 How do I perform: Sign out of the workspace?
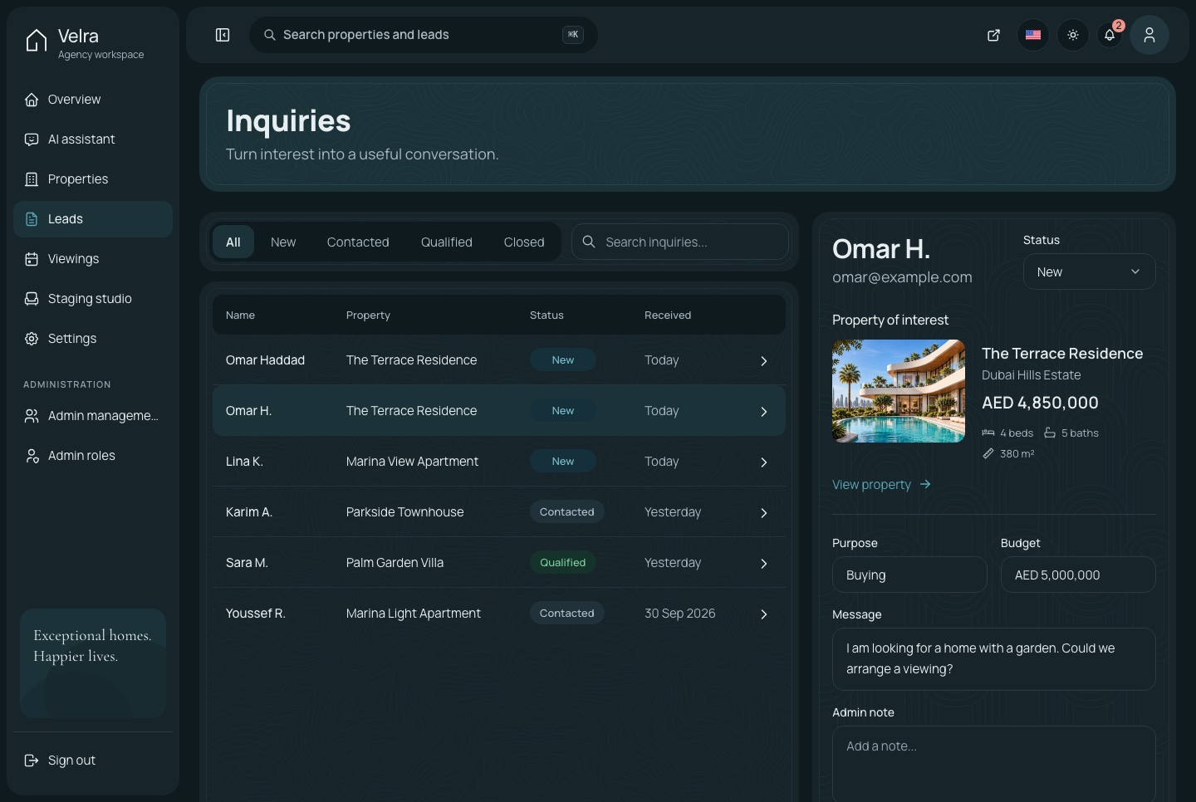[x=93, y=760]
